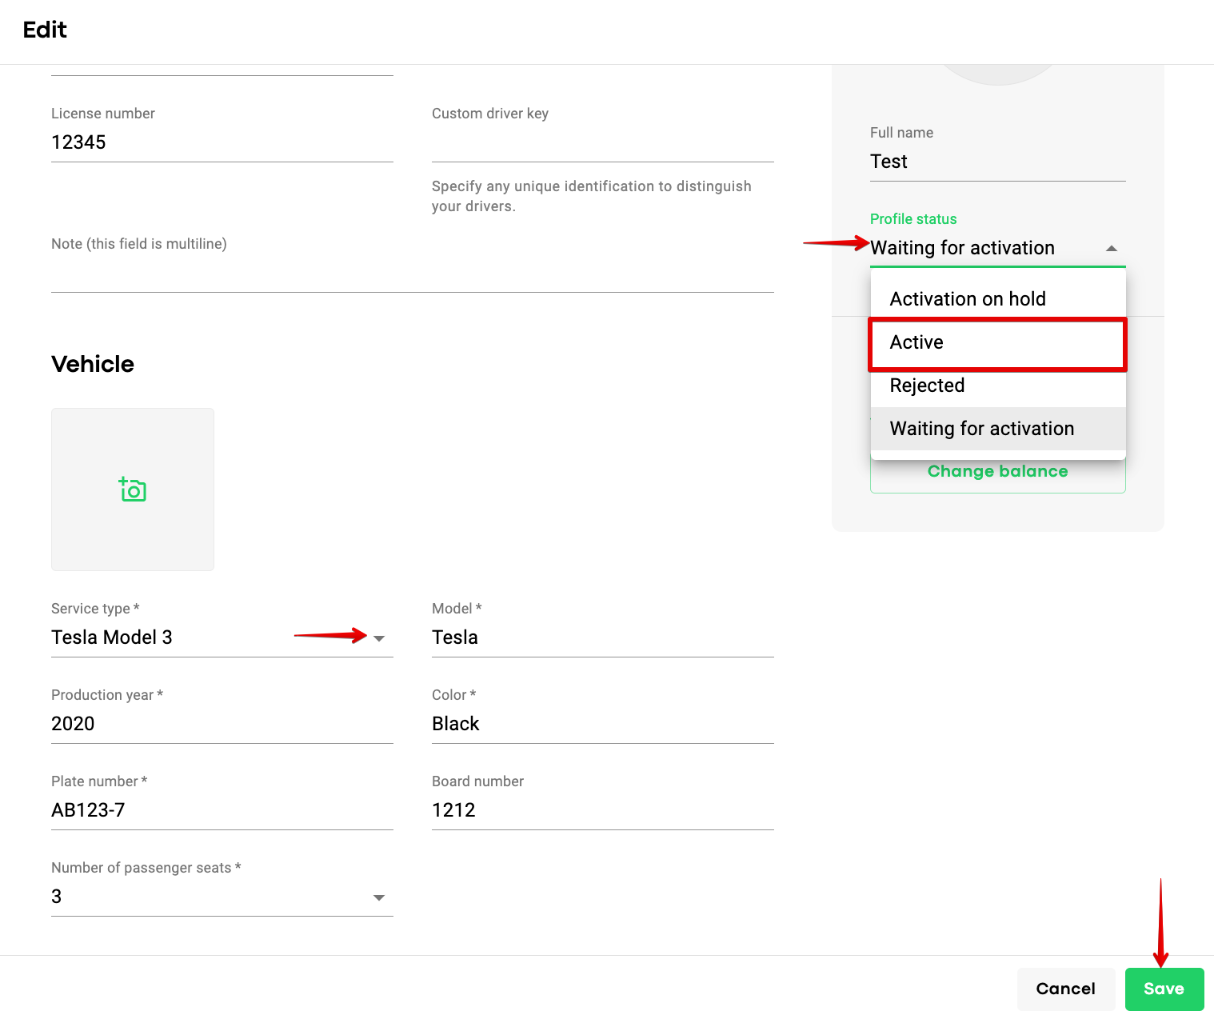Screen dimensions: 1214x1019
Task: Click the Change balance button
Action: point(997,472)
